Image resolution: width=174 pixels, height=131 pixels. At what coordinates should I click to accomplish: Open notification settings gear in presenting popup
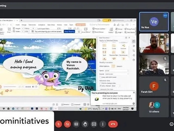pyautogui.click(x=133, y=104)
